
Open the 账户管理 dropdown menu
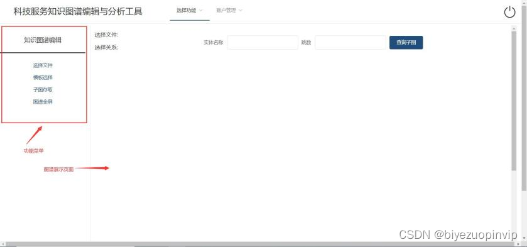point(229,11)
